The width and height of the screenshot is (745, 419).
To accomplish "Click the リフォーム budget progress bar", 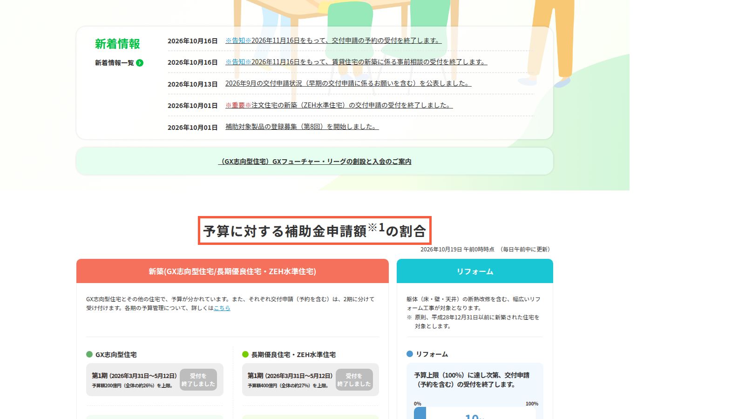I will 475,413.
